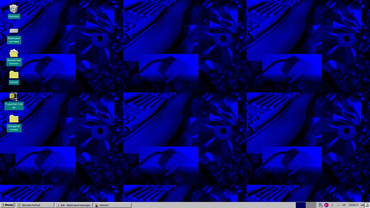Open the Корзина trash icon
Screen dimensions: 370x208
(x=14, y=9)
